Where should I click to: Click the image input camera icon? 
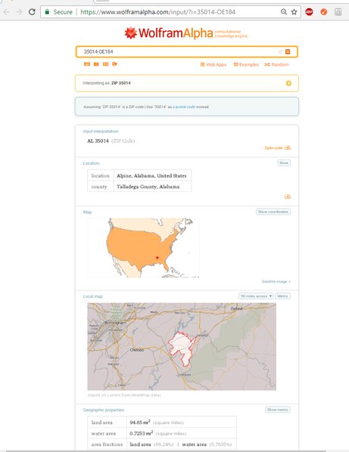tap(96, 64)
